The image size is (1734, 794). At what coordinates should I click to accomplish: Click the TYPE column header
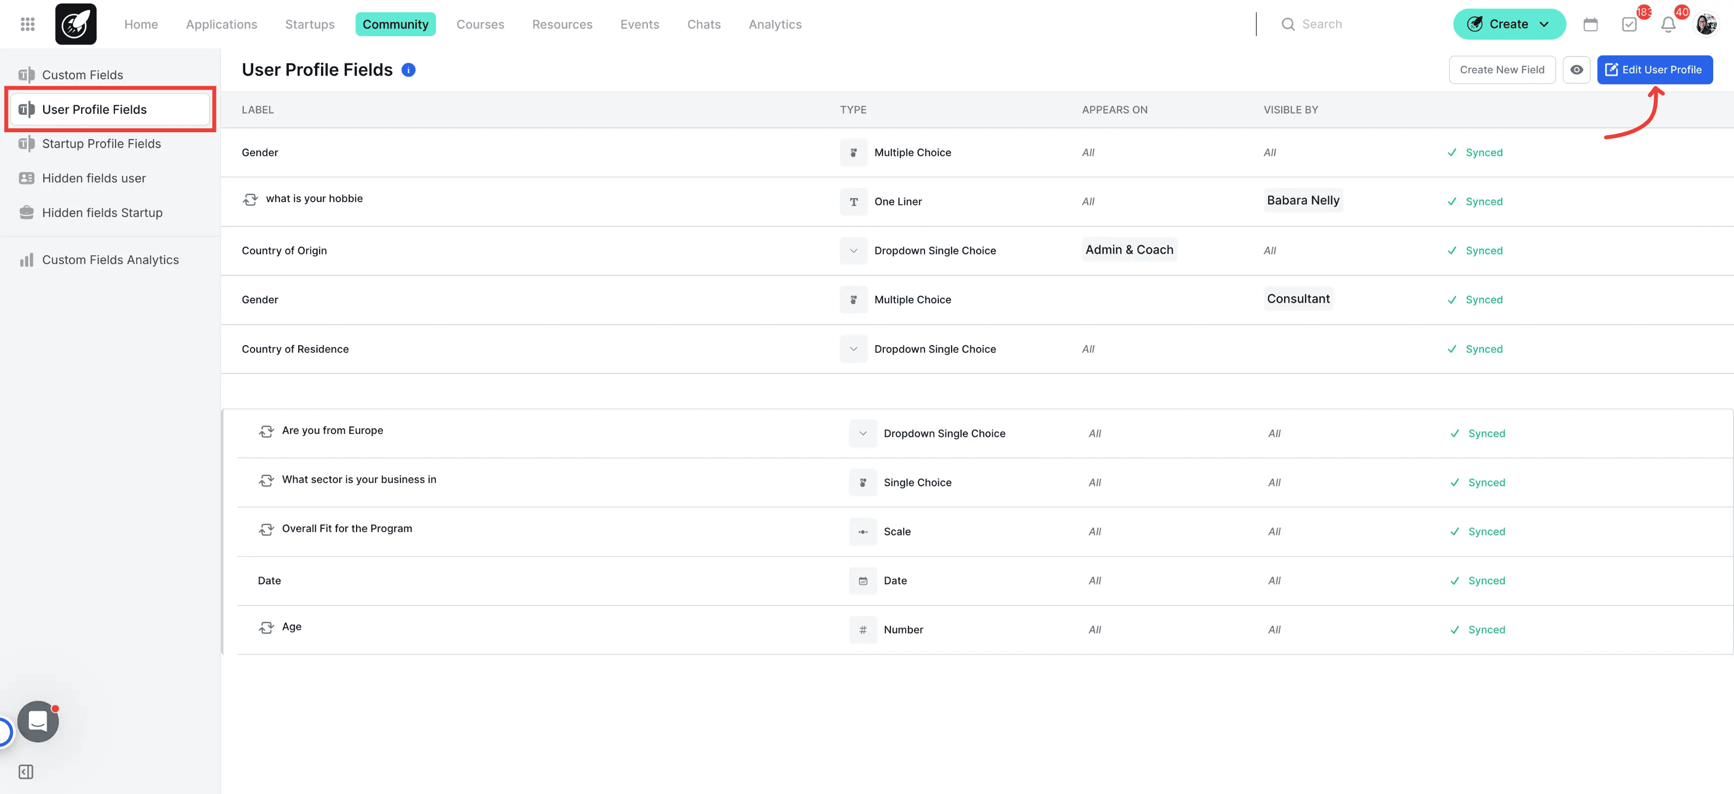point(853,109)
